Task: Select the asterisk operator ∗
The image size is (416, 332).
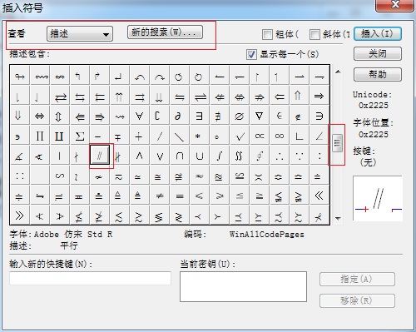Action: 199,136
